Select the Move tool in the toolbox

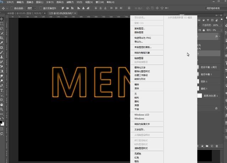coord(2,19)
